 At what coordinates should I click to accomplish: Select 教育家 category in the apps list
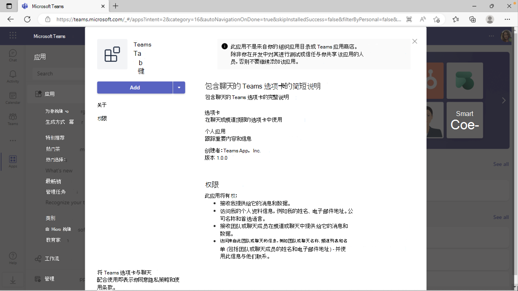click(53, 240)
